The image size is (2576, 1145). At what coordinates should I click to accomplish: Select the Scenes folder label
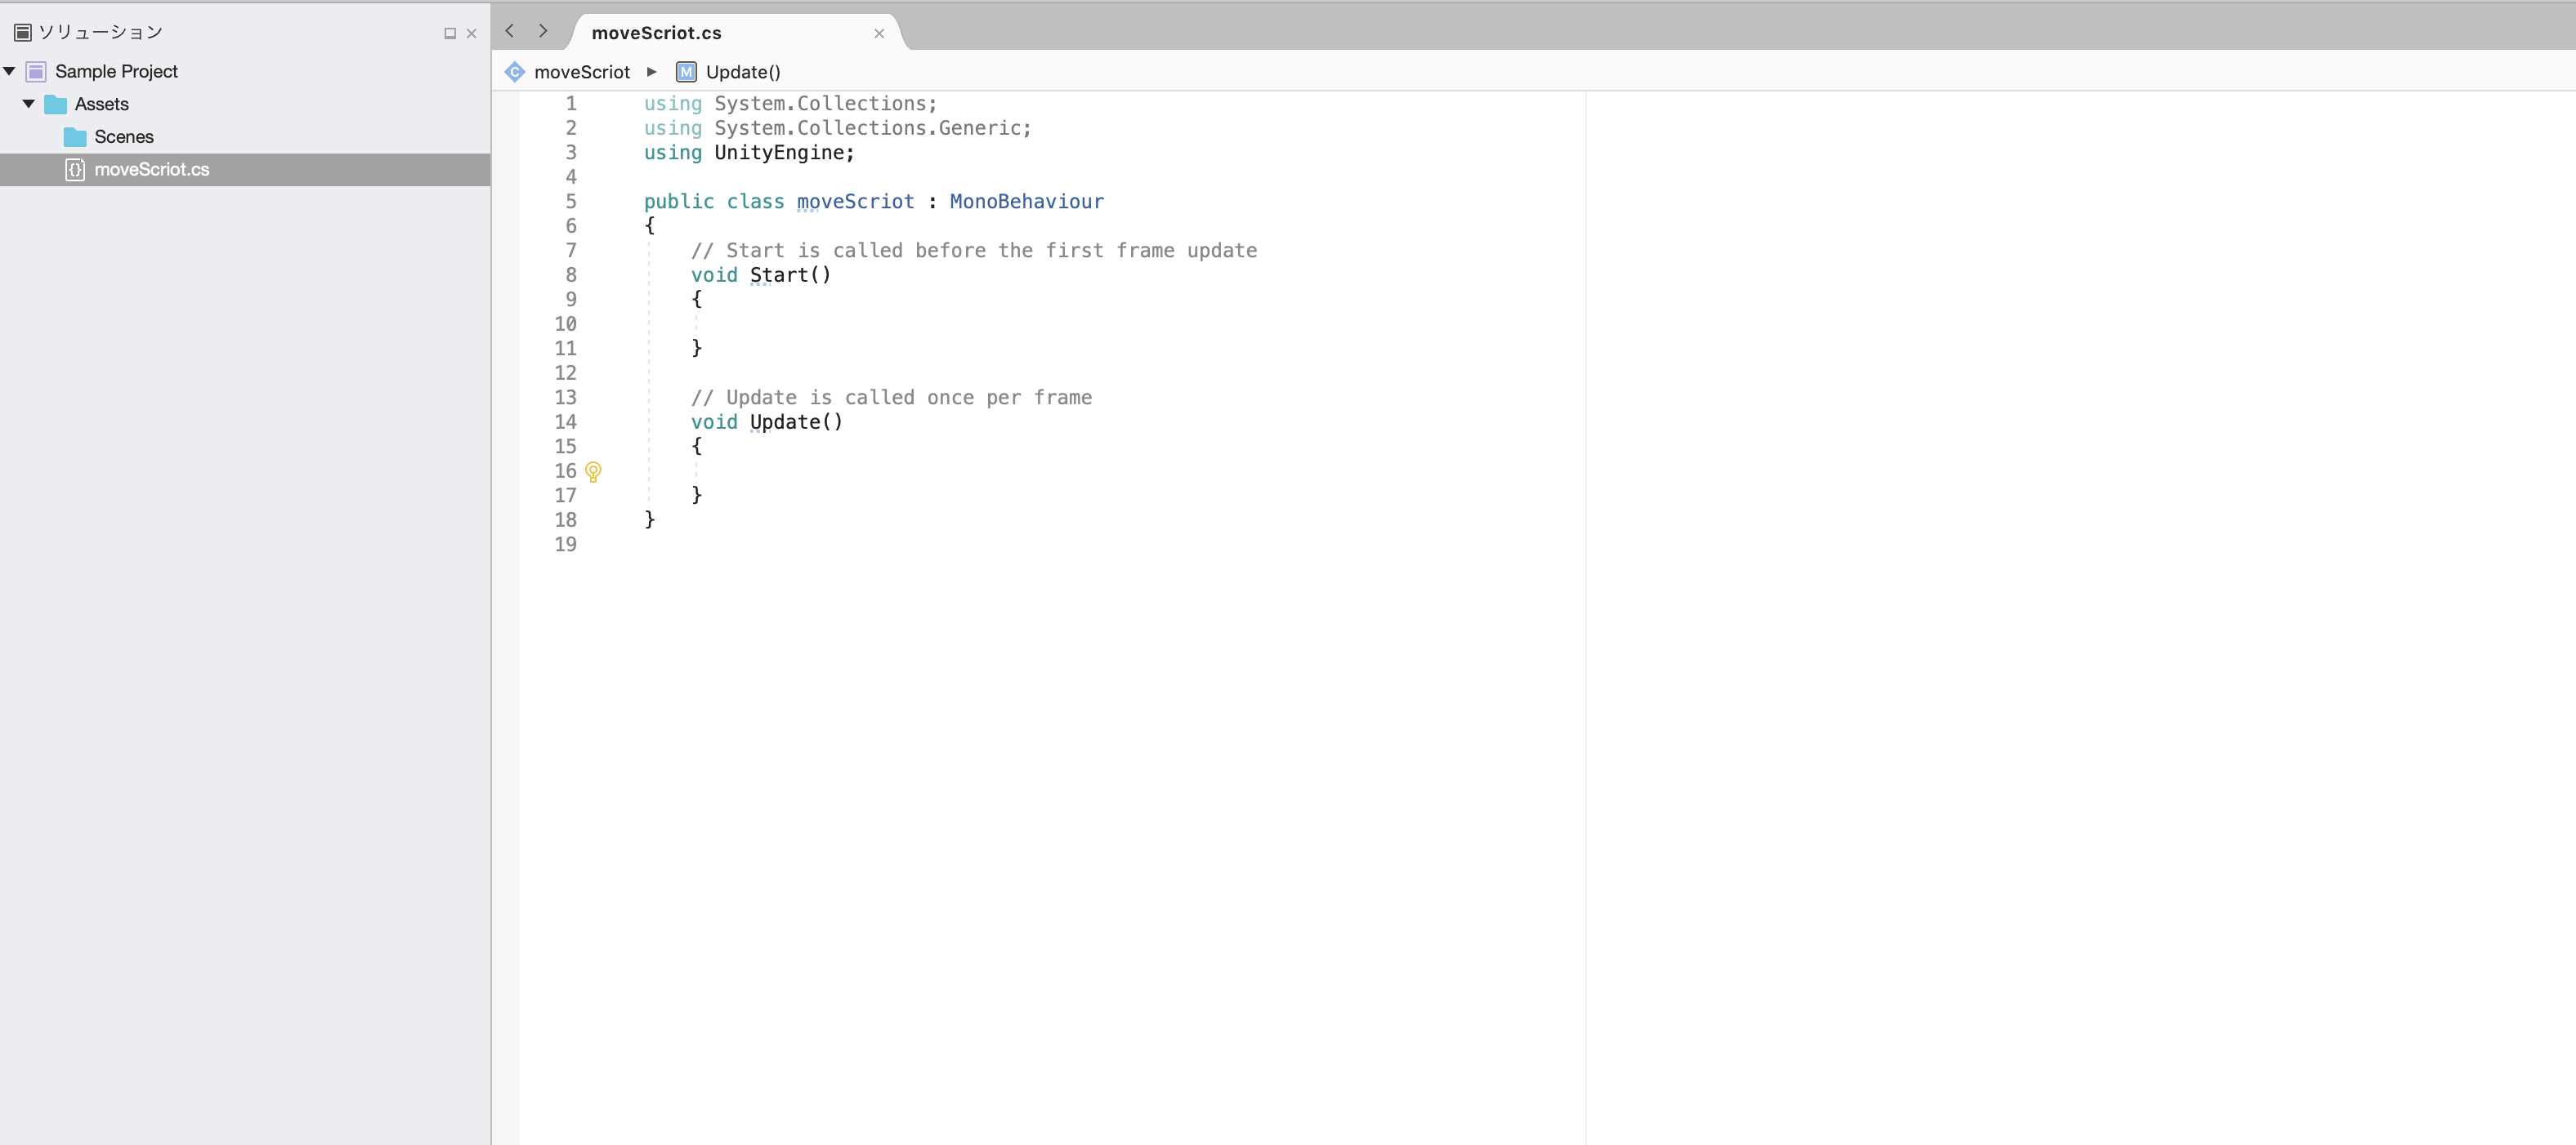point(124,137)
